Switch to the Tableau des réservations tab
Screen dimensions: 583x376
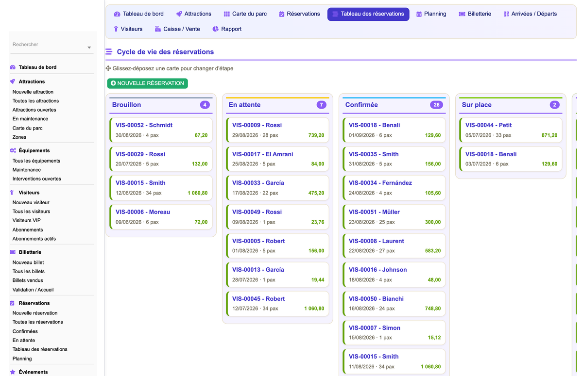click(368, 14)
